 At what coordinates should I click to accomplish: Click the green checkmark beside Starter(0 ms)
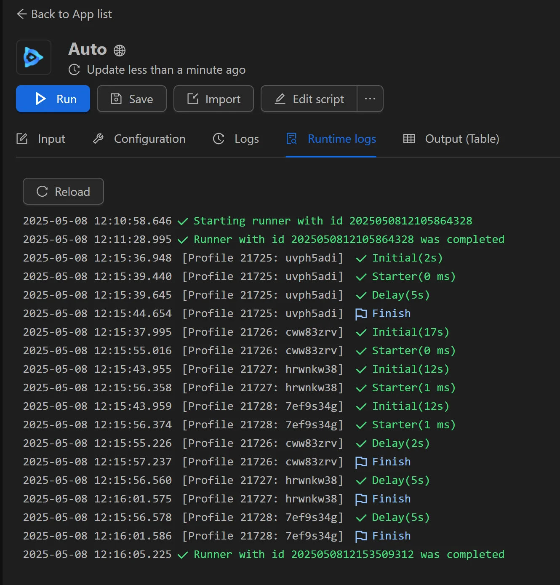pyautogui.click(x=361, y=277)
